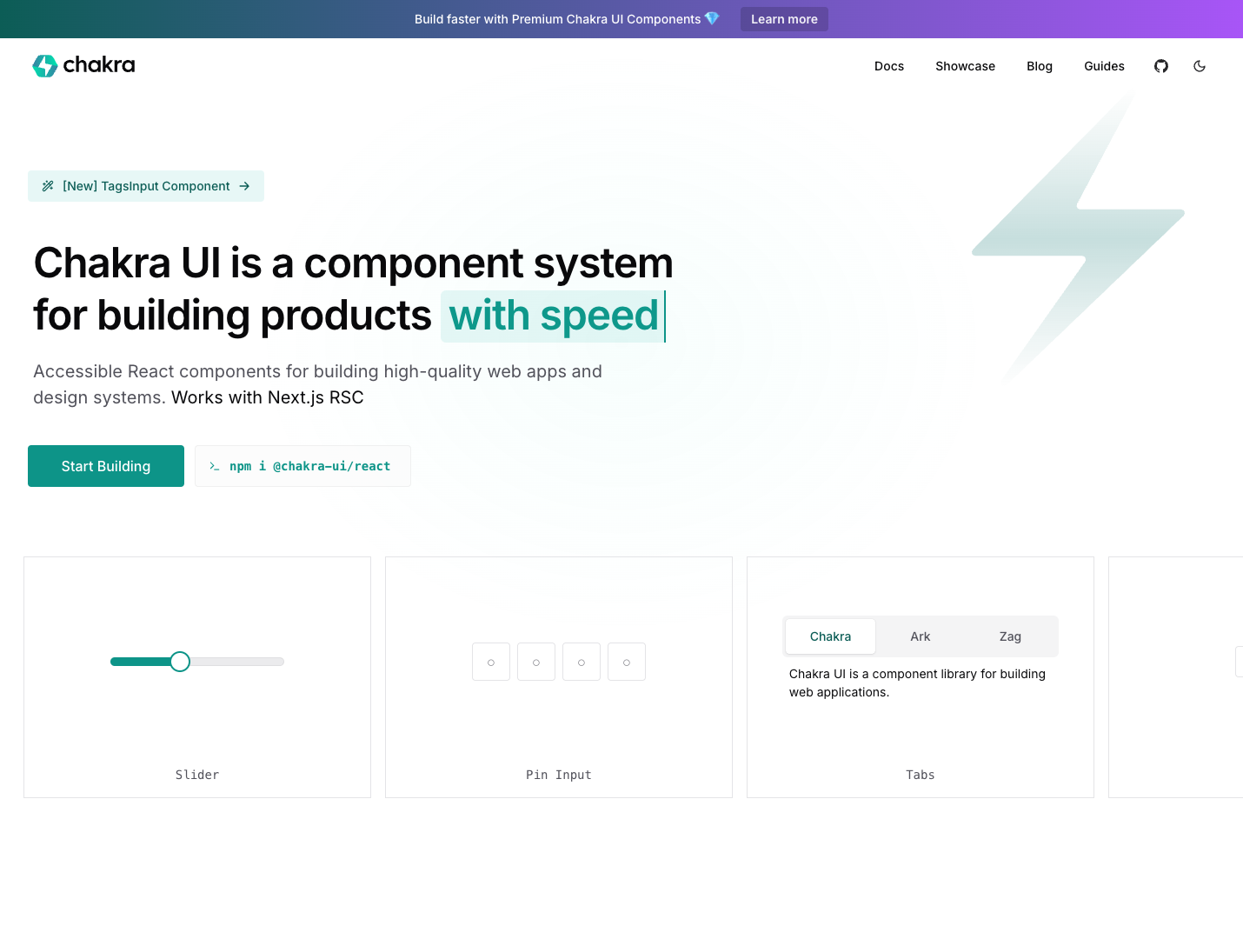Open the Docs navigation link
The height and width of the screenshot is (939, 1243).
888,66
